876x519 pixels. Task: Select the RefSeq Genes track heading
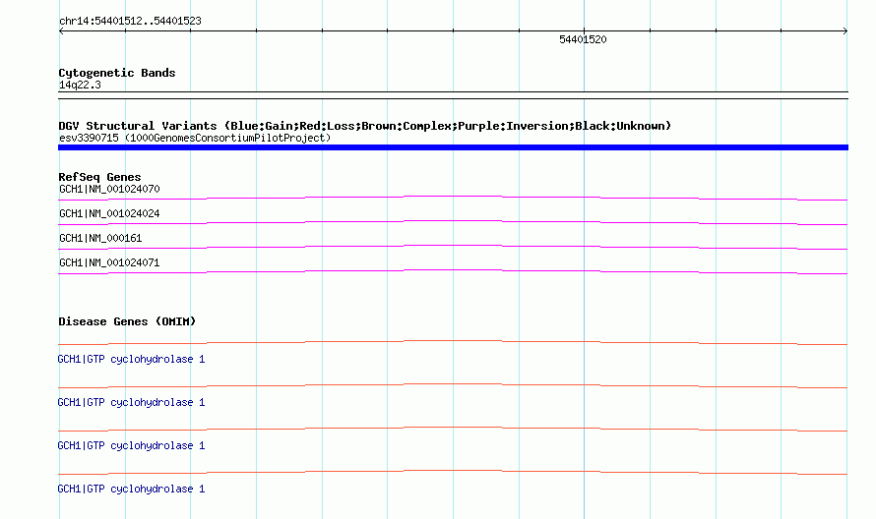click(x=99, y=177)
